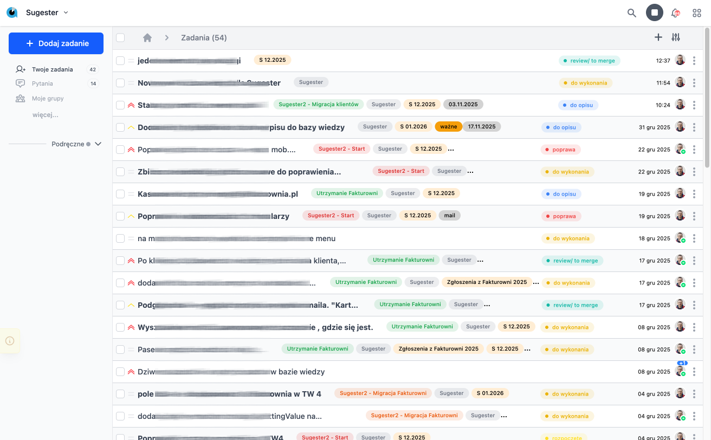
Task: Click the orange 'ważne' tag
Action: pos(448,127)
